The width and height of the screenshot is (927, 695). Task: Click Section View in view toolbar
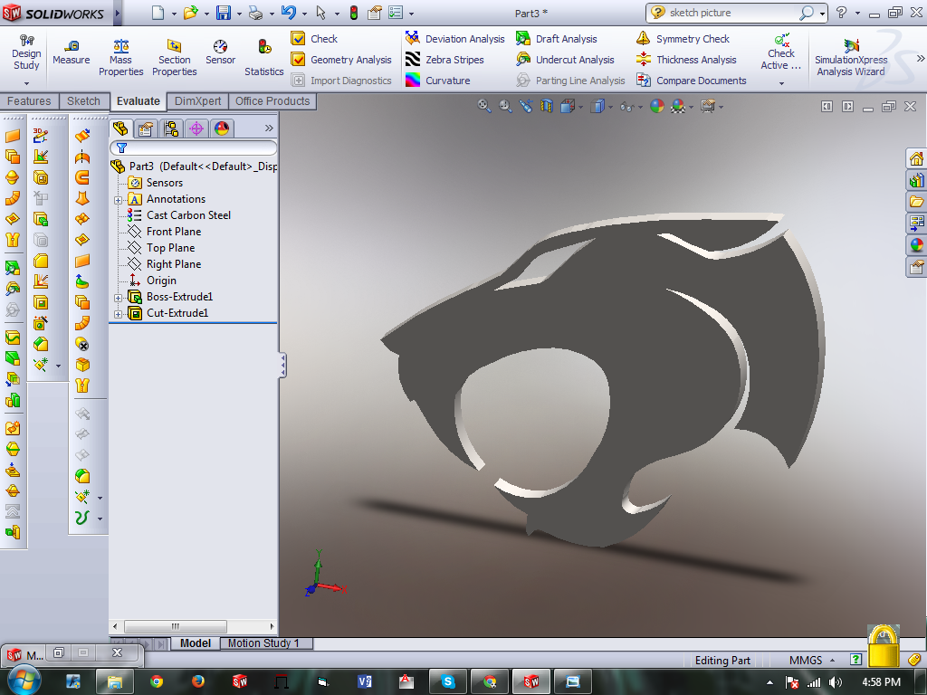point(546,107)
